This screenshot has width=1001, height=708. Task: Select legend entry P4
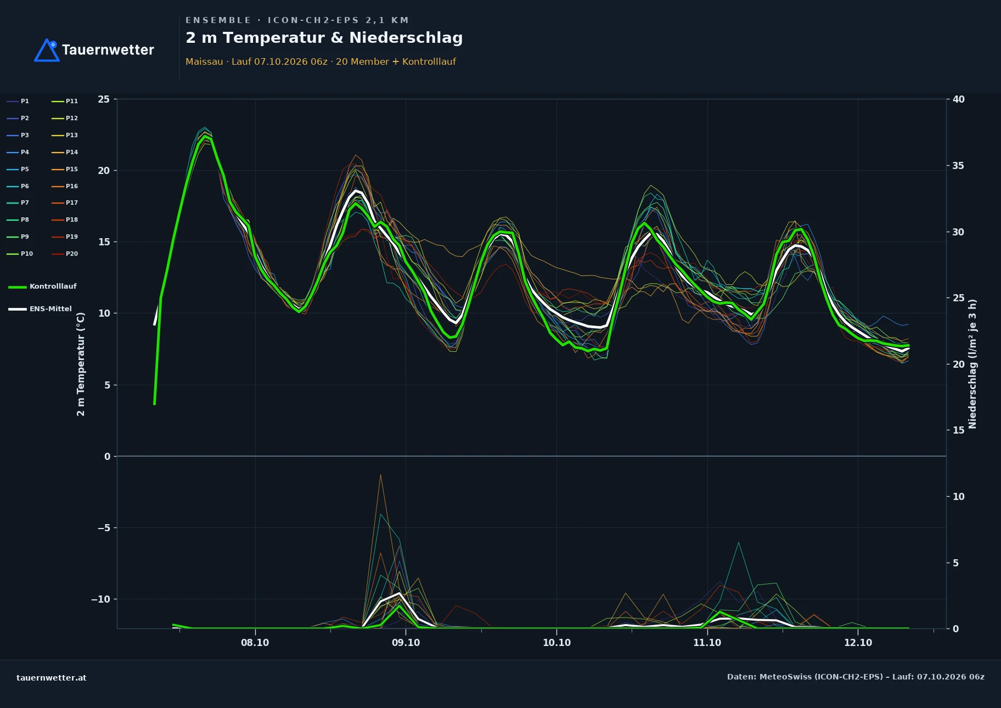pyautogui.click(x=18, y=152)
